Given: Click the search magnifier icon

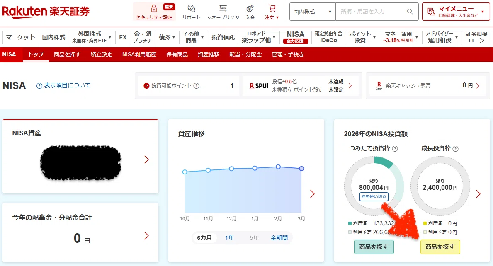Looking at the screenshot, I should [x=410, y=12].
